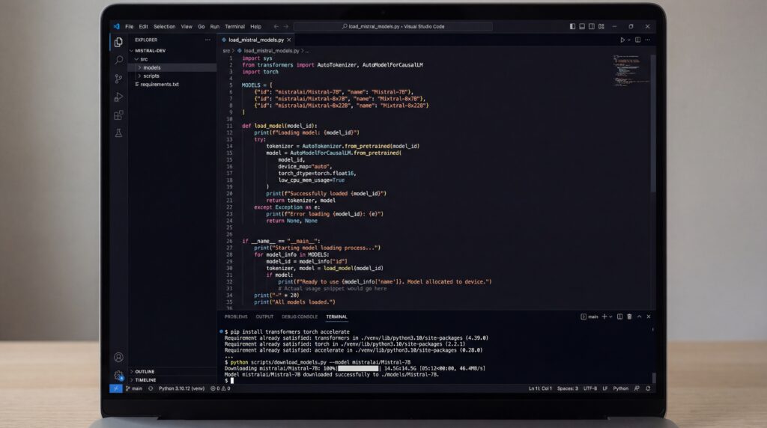Open the Search view in the activity bar
767x428 pixels.
(118, 60)
